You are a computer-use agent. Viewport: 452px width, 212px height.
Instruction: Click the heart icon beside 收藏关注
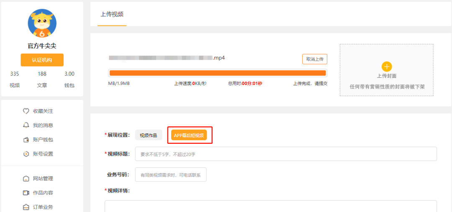(x=26, y=111)
